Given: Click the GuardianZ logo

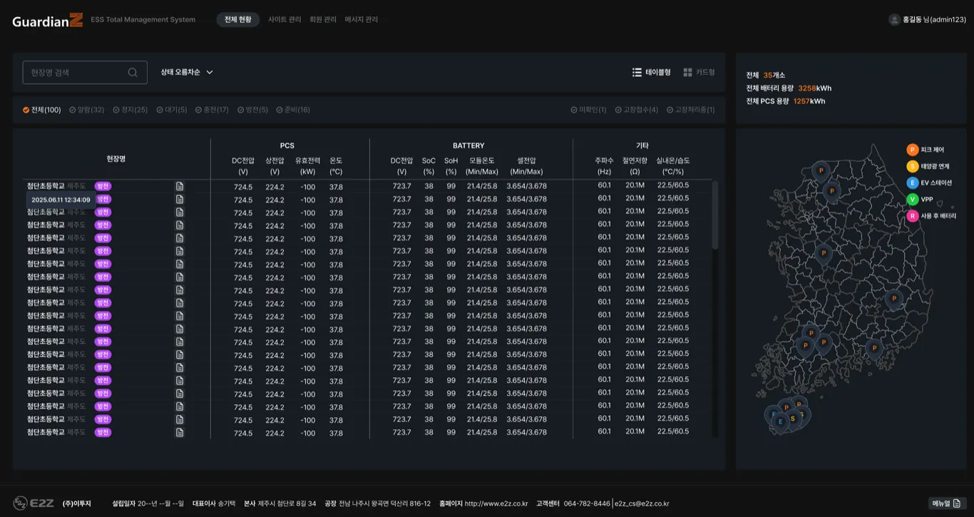Looking at the screenshot, I should coord(48,20).
